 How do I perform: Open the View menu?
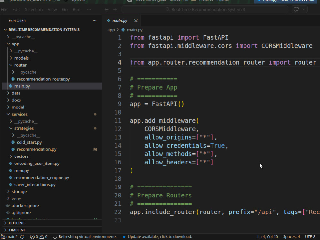coord(52,9)
